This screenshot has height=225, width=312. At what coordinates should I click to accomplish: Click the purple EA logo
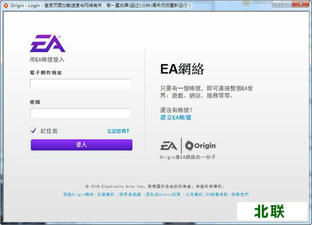[47, 44]
